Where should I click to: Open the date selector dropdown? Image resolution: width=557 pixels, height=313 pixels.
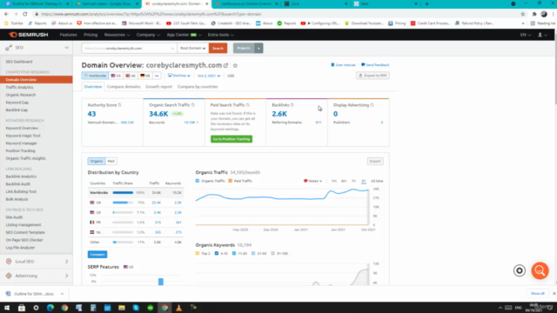tap(209, 76)
